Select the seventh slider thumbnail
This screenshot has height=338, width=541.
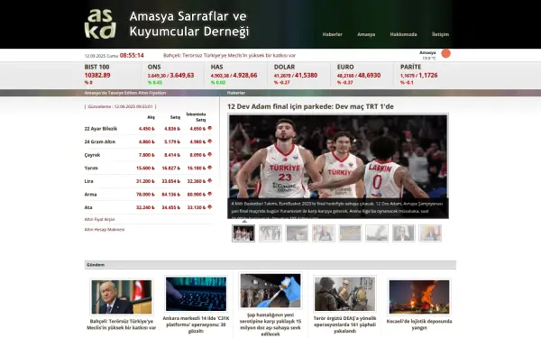tap(403, 233)
